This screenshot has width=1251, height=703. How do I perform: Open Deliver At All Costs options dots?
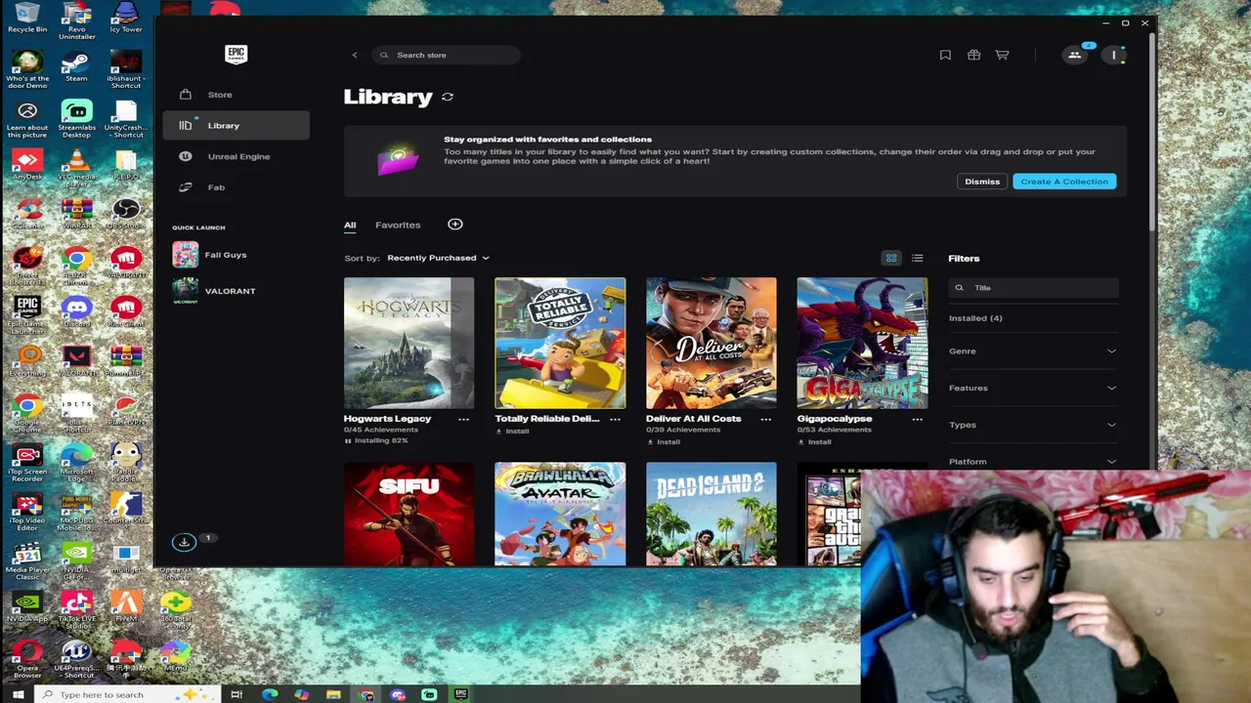coord(765,419)
